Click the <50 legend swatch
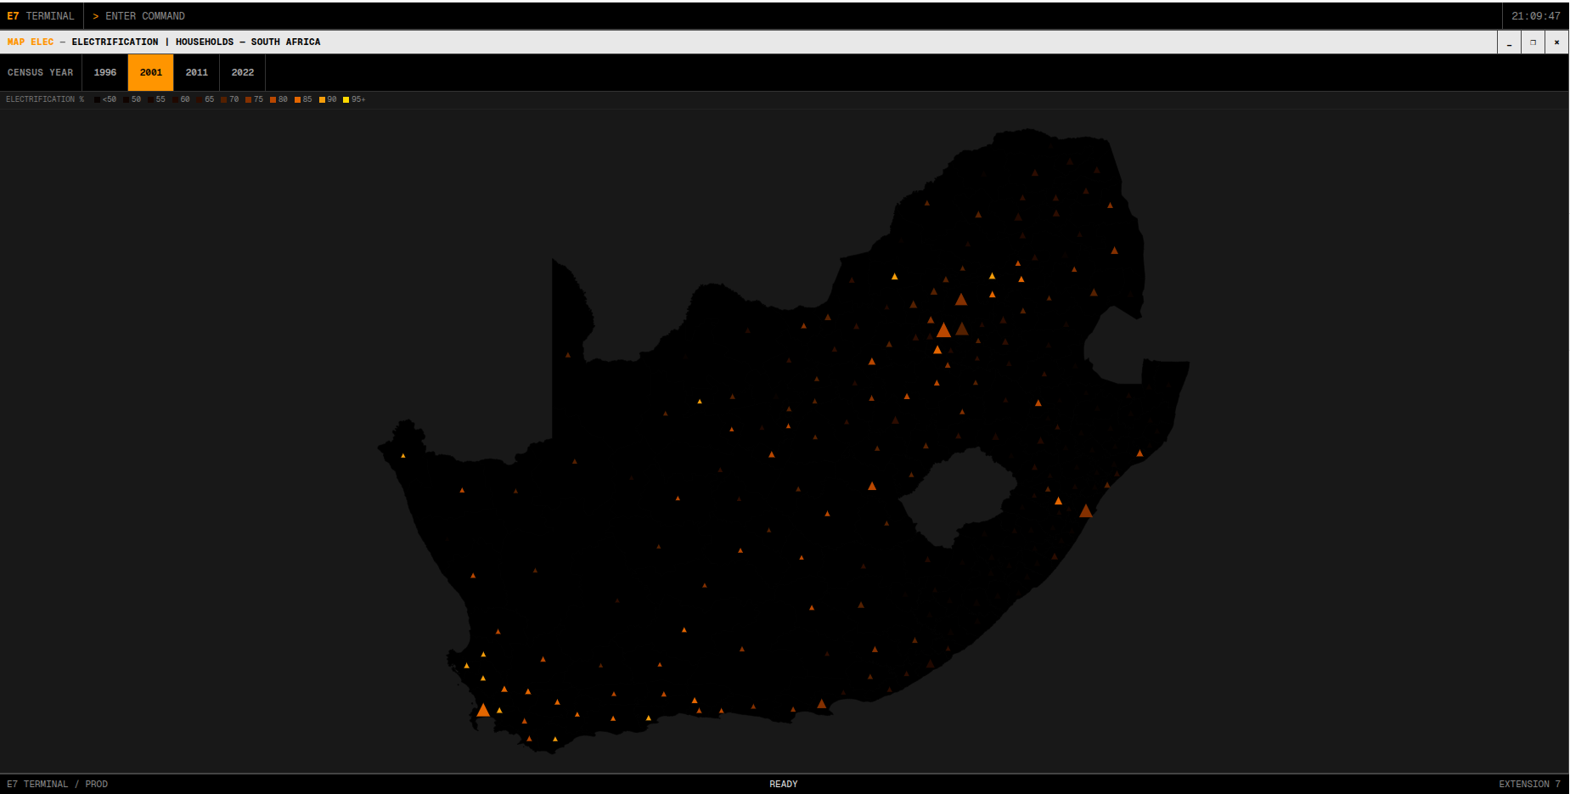This screenshot has height=794, width=1570. coord(97,100)
